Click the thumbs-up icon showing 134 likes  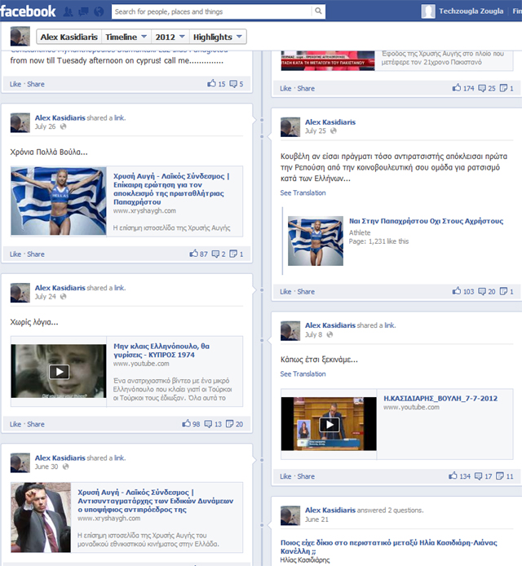[453, 476]
